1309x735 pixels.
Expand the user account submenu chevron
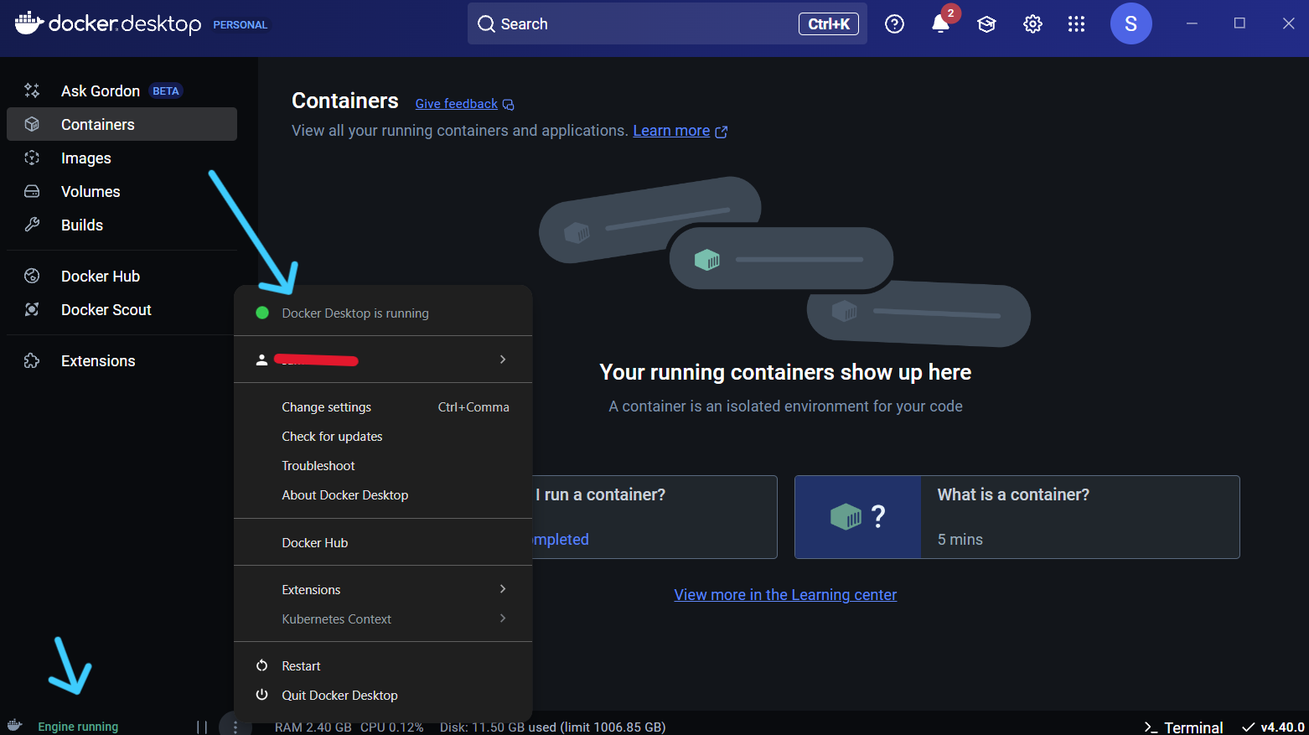[503, 359]
